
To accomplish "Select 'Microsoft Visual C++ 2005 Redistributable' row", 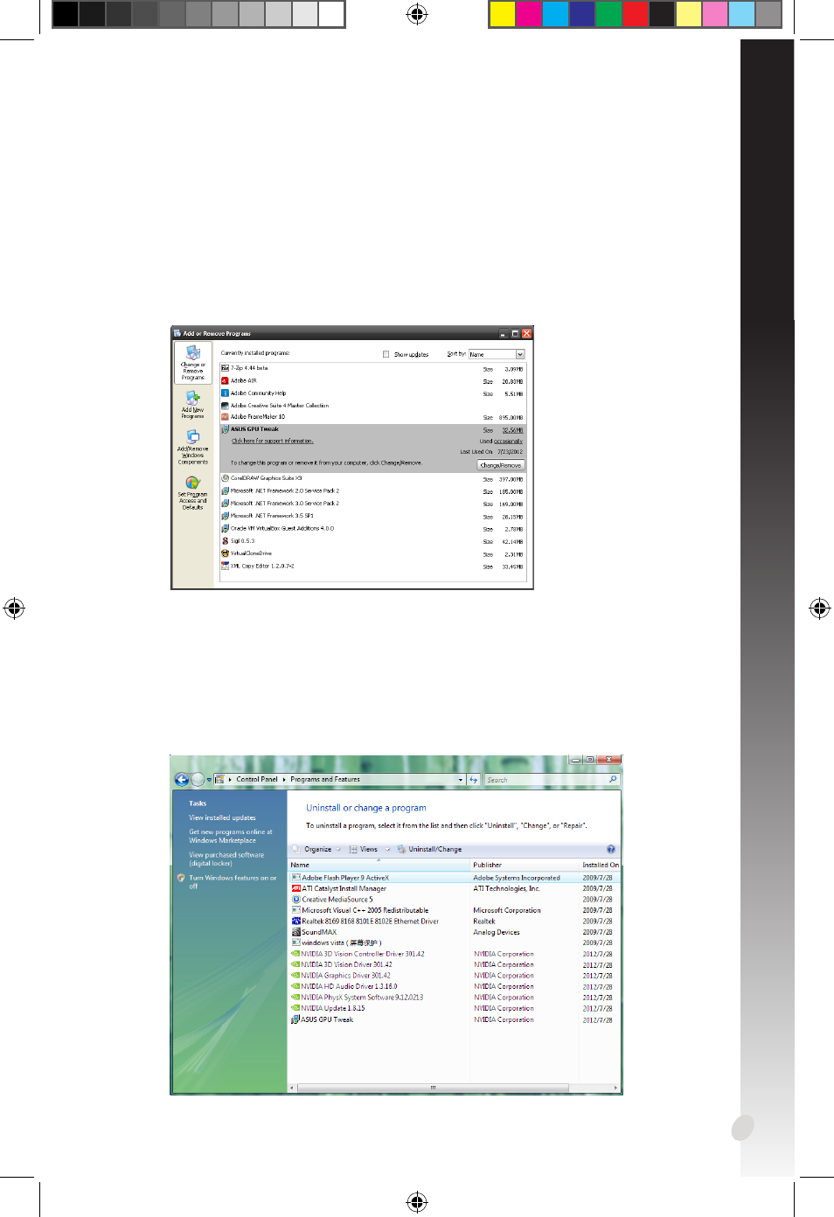I will [x=454, y=910].
